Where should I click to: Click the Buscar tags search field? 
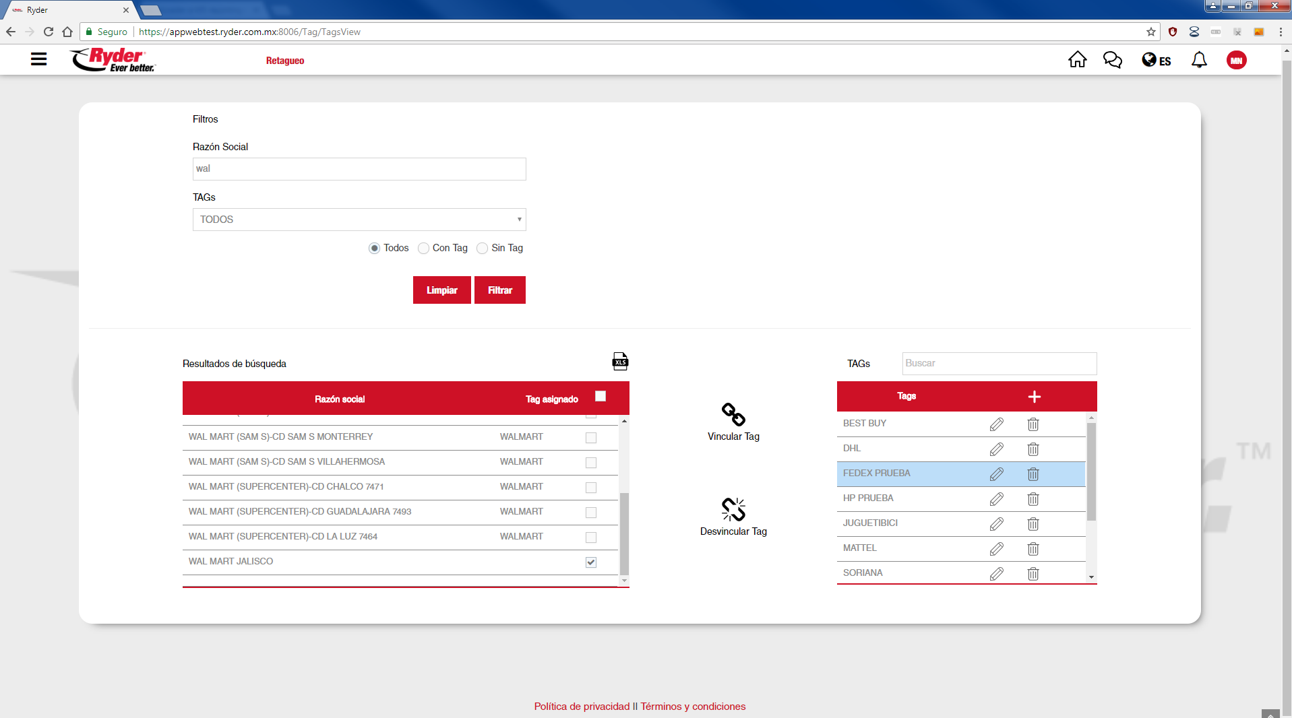click(999, 364)
